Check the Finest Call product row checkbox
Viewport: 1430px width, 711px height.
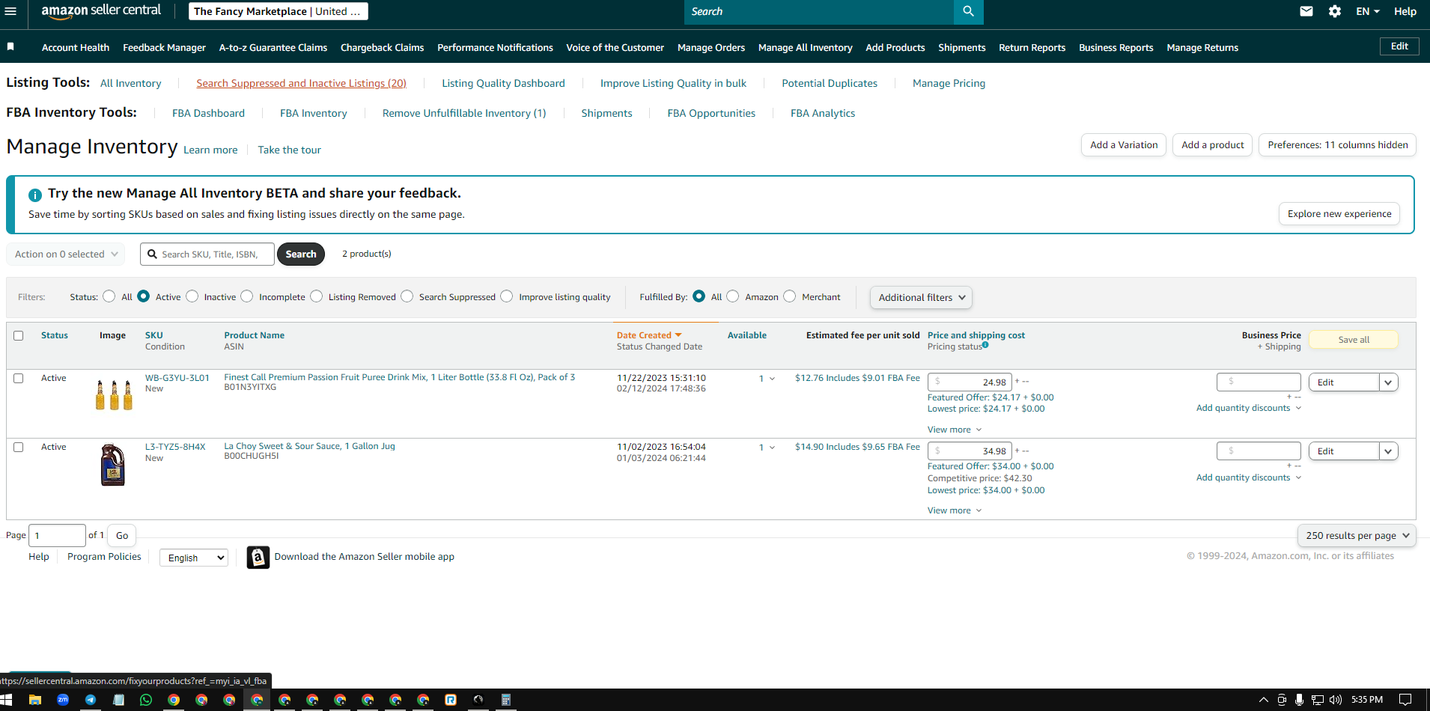pos(19,378)
